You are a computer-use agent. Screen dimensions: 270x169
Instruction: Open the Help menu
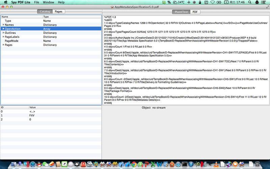[61, 2]
